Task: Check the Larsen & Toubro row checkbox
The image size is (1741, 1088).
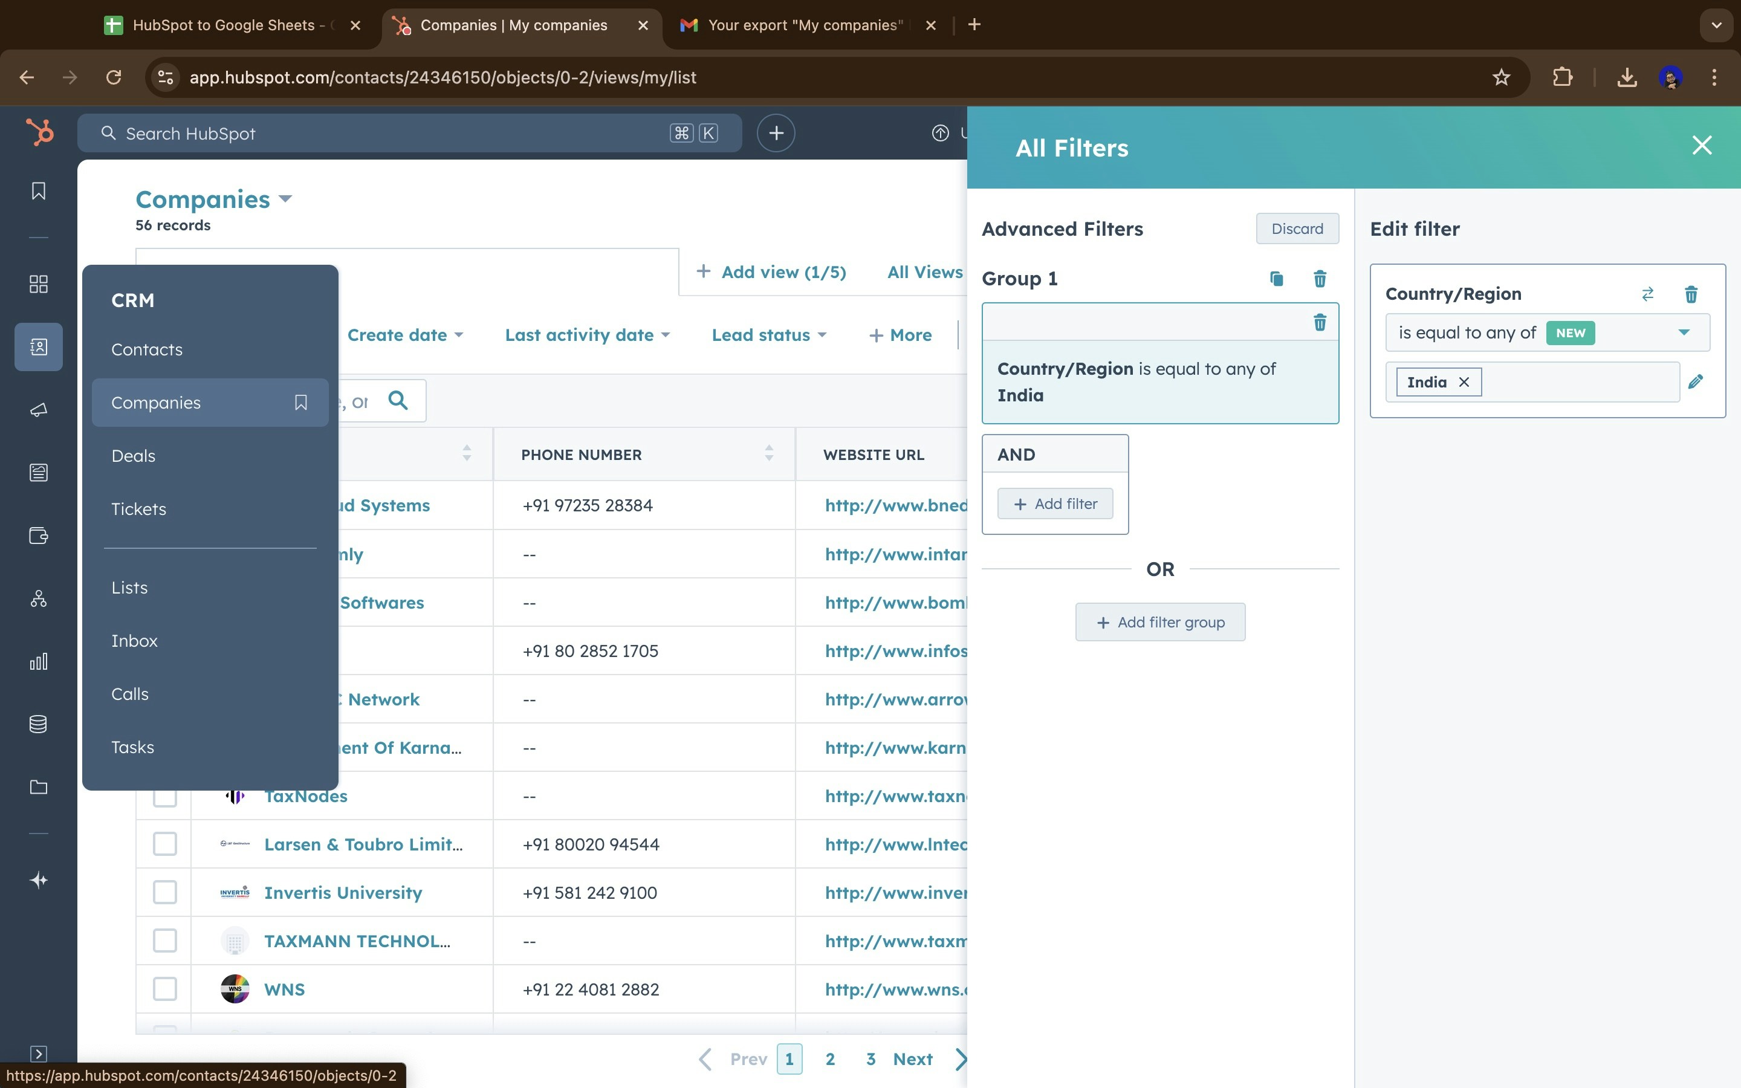Action: tap(165, 844)
